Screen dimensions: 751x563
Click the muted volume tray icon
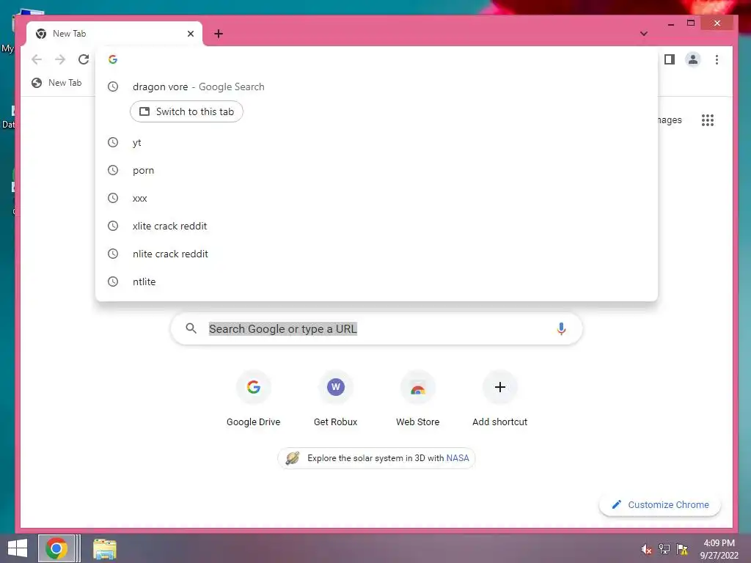647,549
